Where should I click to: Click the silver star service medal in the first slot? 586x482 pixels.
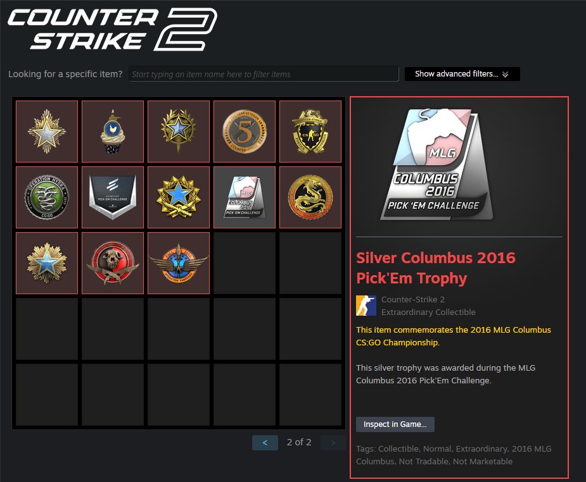47,132
